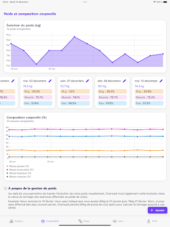Viewport: 170px width, 227px height.
Task: Edit the mar. 03 décembre entry pencil
Action: click(50, 81)
